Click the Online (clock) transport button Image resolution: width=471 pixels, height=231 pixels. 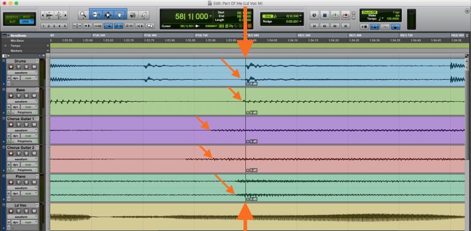[314, 15]
